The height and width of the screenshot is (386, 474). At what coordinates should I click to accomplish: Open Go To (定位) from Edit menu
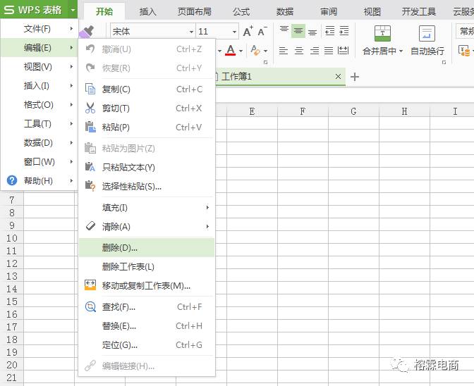147,344
